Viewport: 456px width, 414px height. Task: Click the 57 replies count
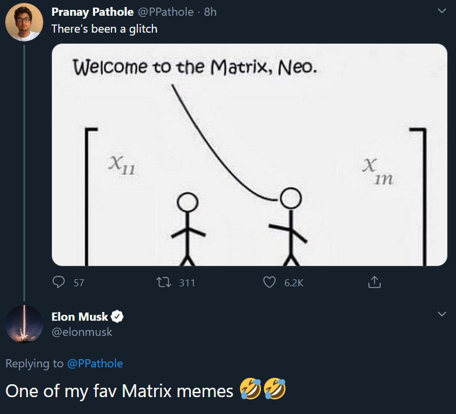pos(79,283)
